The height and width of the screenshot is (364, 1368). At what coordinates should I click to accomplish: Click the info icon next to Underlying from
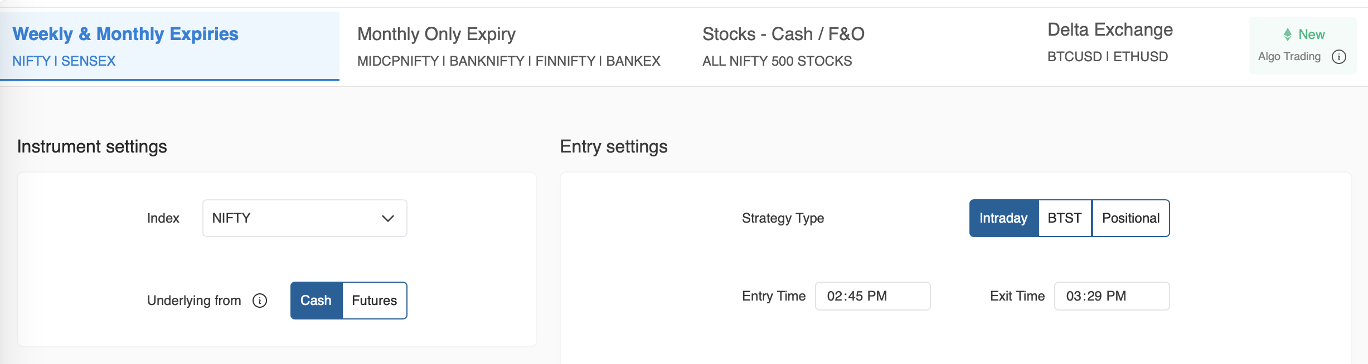(x=260, y=301)
